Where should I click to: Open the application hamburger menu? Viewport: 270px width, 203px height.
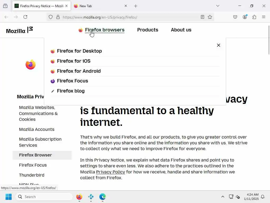pos(264,17)
